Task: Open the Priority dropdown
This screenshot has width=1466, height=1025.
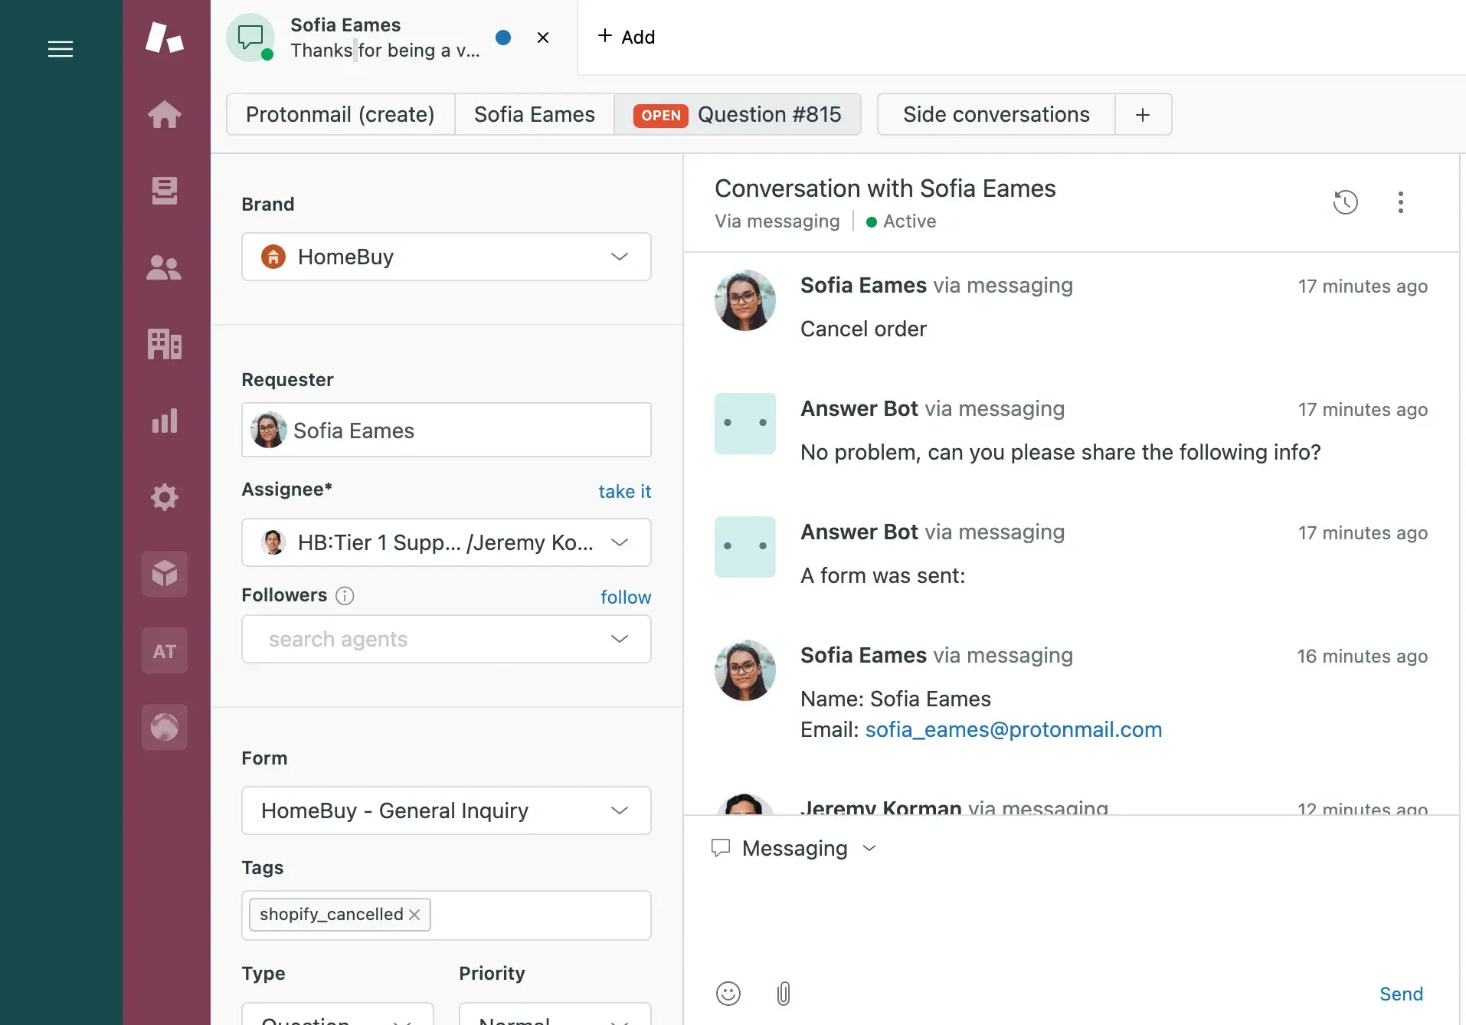Action: click(555, 1014)
